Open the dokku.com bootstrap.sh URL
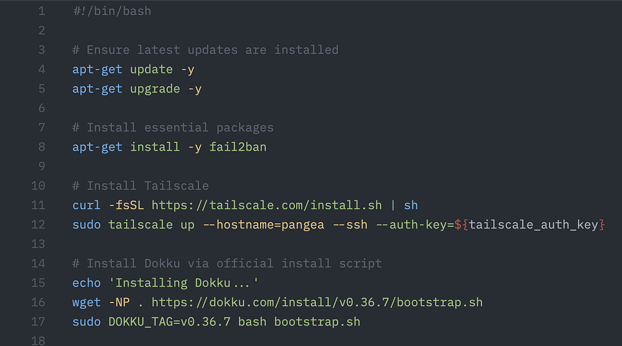 [317, 302]
